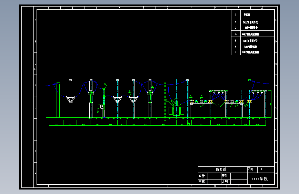Click the 审核 label in title block

click(x=202, y=181)
